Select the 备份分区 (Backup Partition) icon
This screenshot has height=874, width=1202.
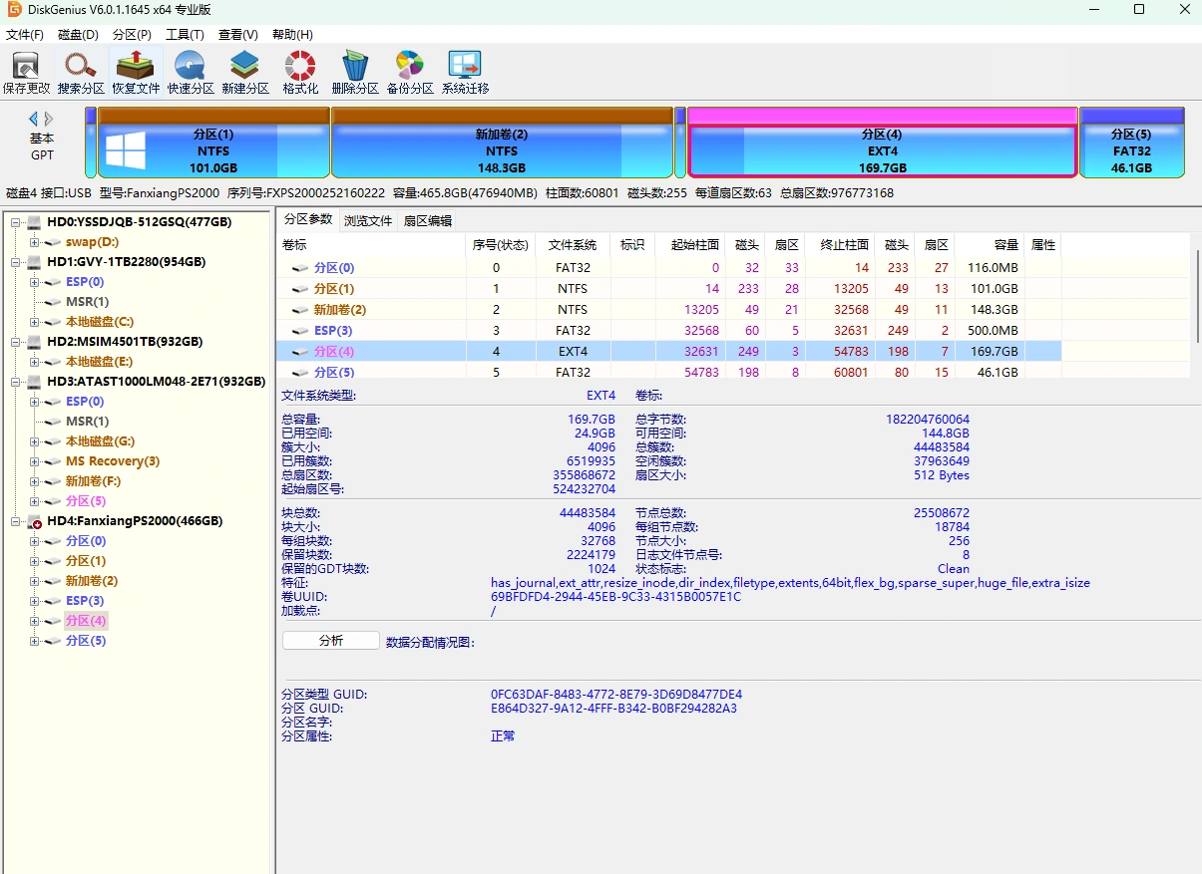pos(409,70)
